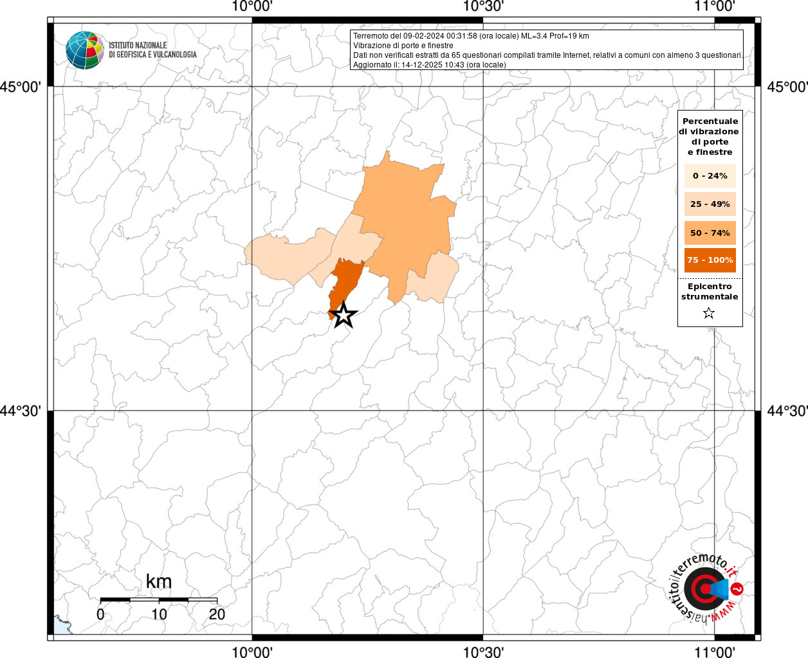This screenshot has width=808, height=658.
Task: Click the black-and-white scale bar
Action: coord(159,600)
